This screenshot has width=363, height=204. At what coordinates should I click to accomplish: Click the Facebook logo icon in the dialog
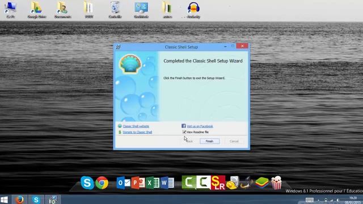(184, 126)
